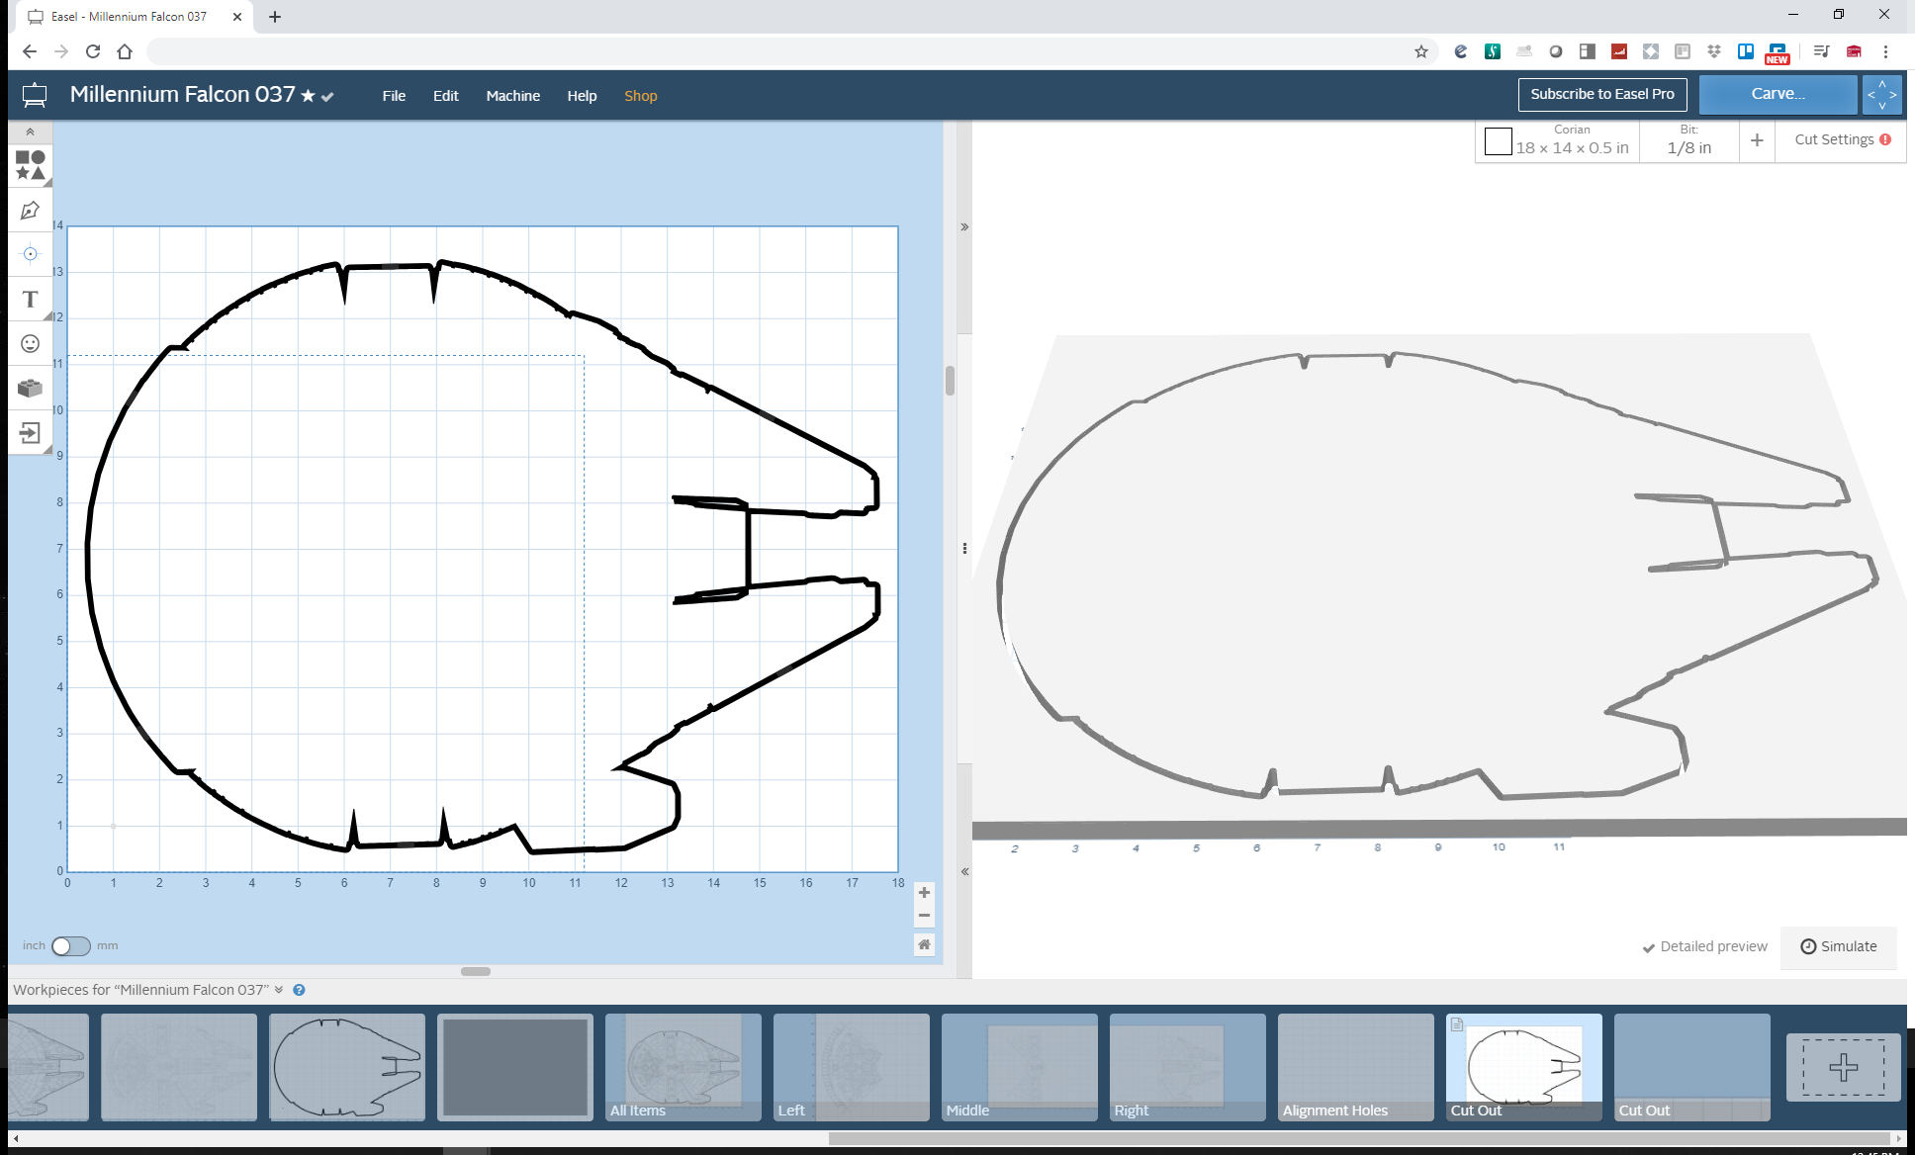1915x1155 pixels.
Task: Open the Shop link
Action: (640, 96)
